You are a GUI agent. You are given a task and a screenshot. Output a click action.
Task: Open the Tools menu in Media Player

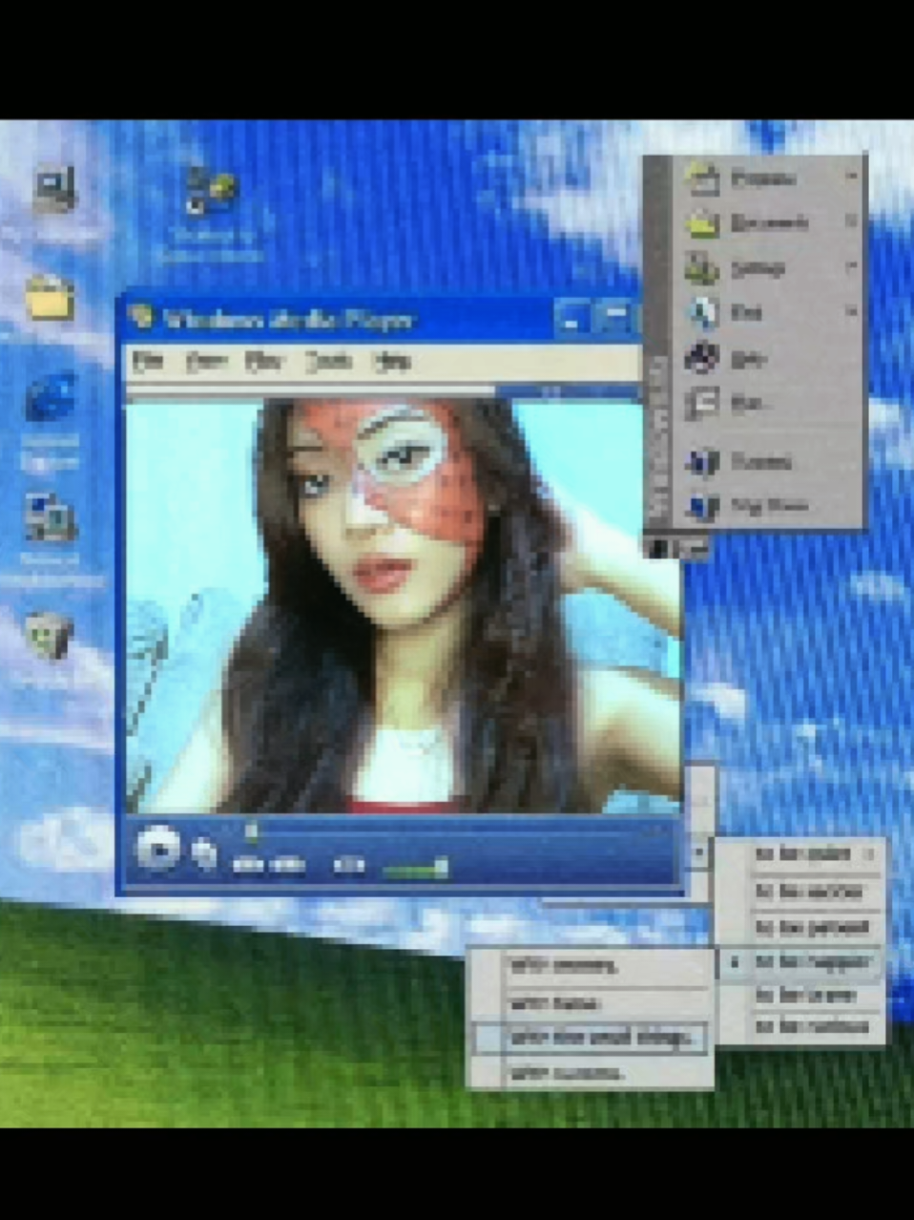click(x=329, y=361)
